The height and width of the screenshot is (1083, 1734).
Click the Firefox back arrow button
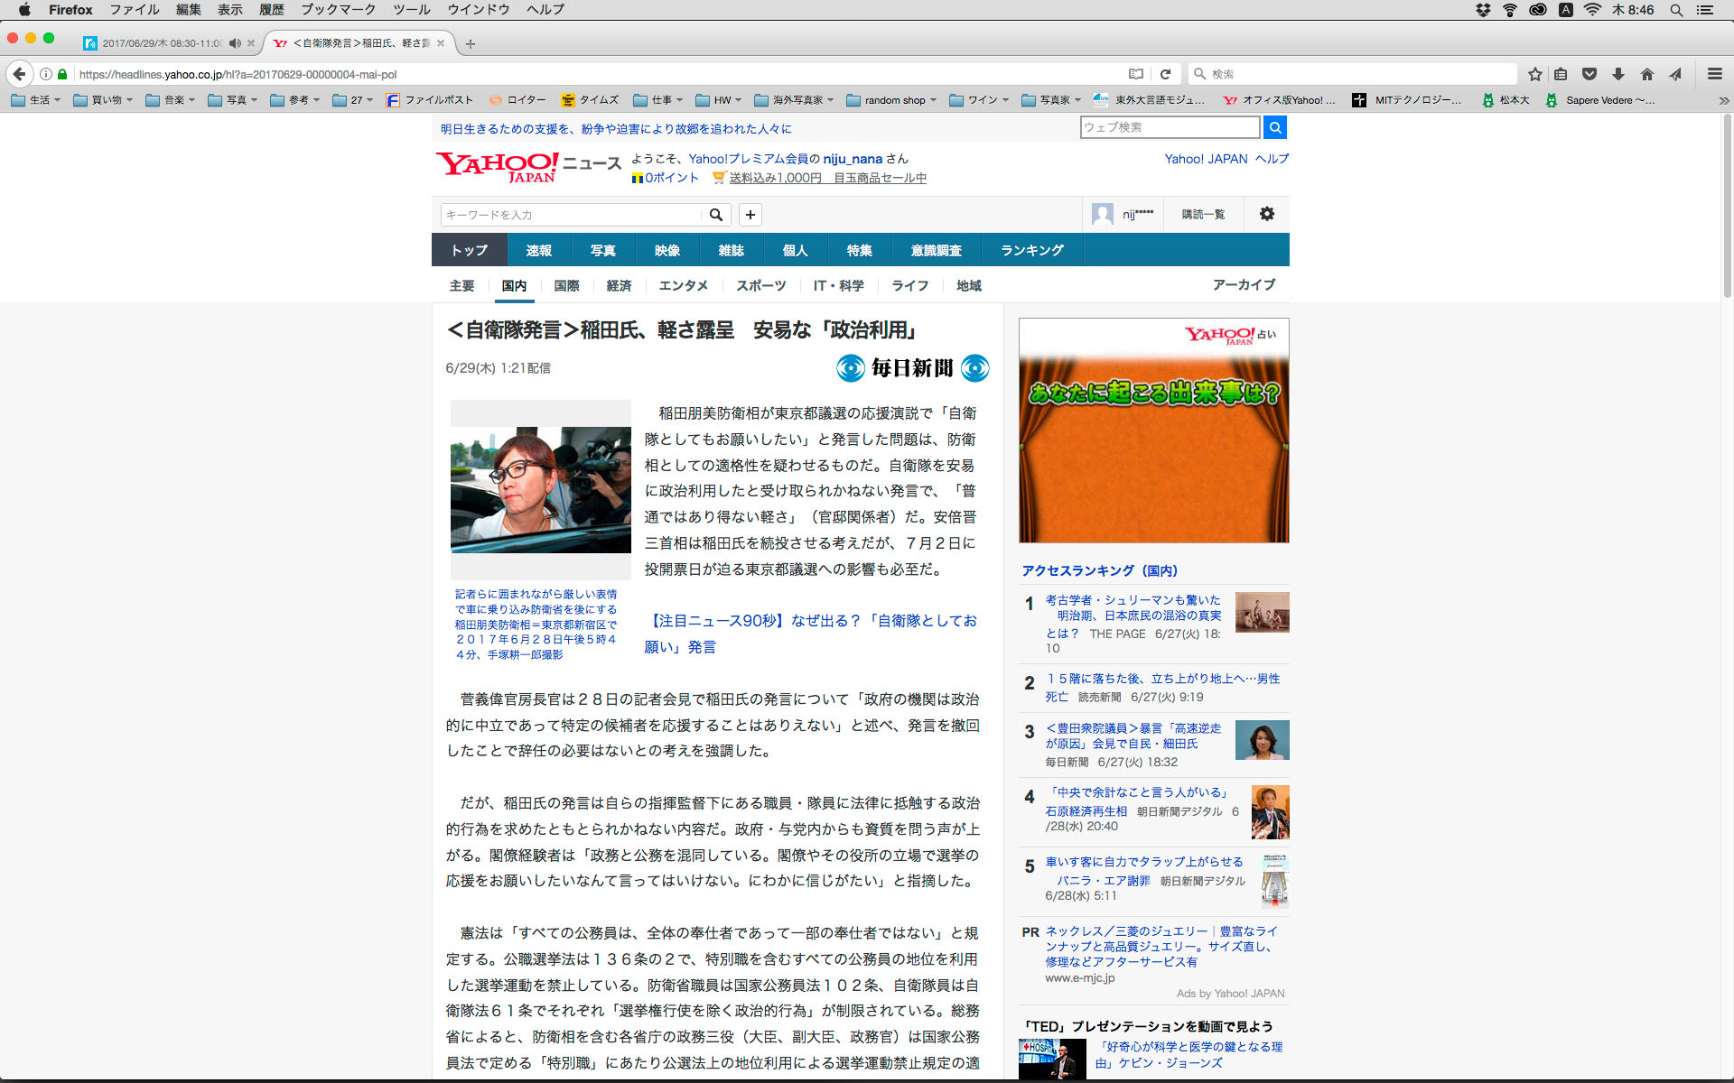pos(19,74)
